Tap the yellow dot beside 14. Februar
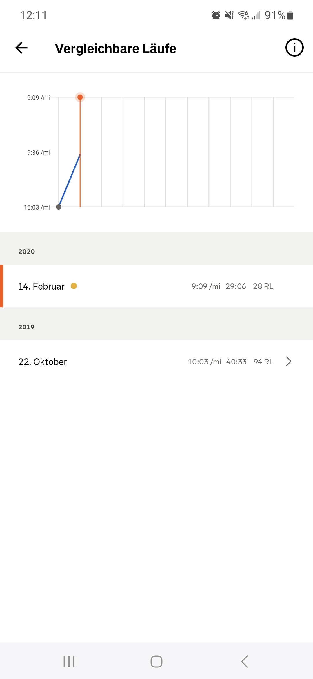 [74, 286]
